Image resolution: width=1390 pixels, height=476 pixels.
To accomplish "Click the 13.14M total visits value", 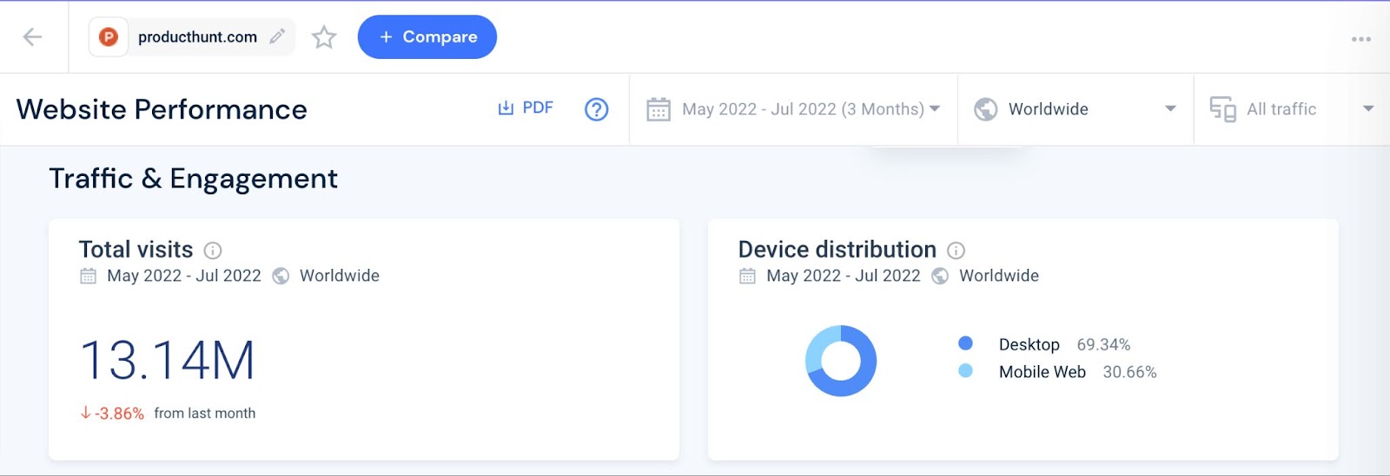I will coord(168,361).
